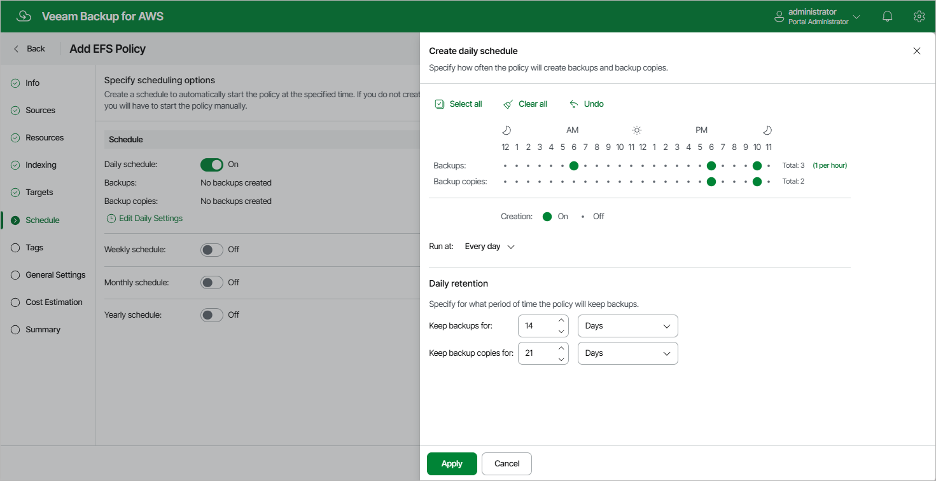The image size is (936, 481).
Task: Toggle the 10 PM backup slot
Action: click(757, 166)
